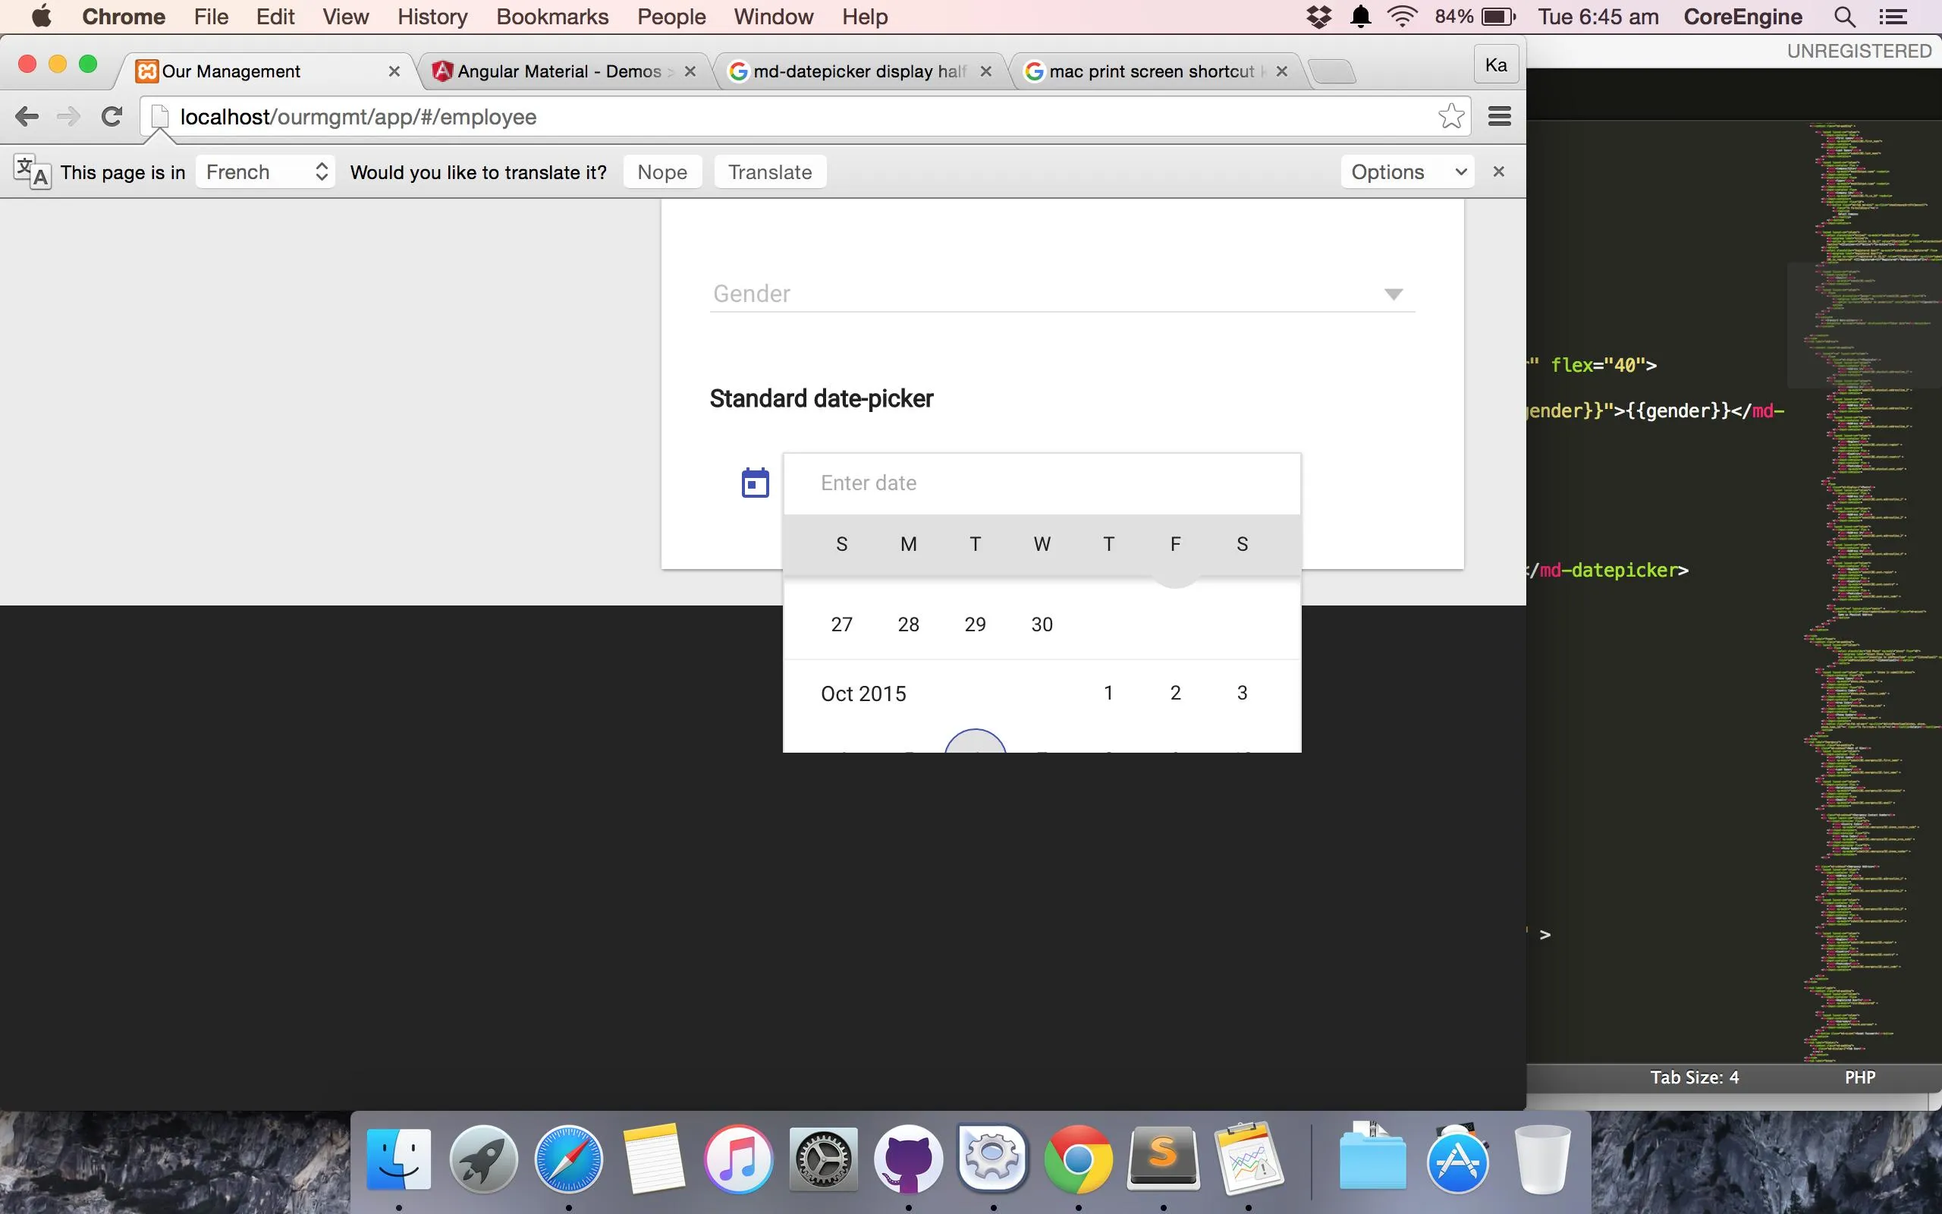
Task: Launch the App Store from the dock
Action: (1456, 1159)
